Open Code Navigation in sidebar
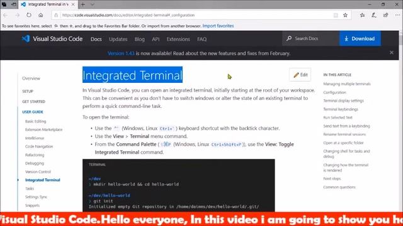This screenshot has width=403, height=226. tap(39, 146)
